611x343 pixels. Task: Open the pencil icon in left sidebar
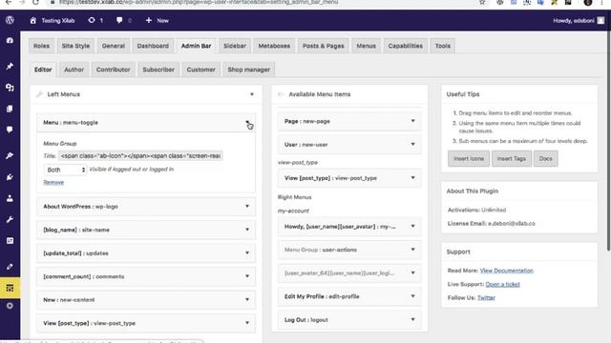click(x=10, y=267)
